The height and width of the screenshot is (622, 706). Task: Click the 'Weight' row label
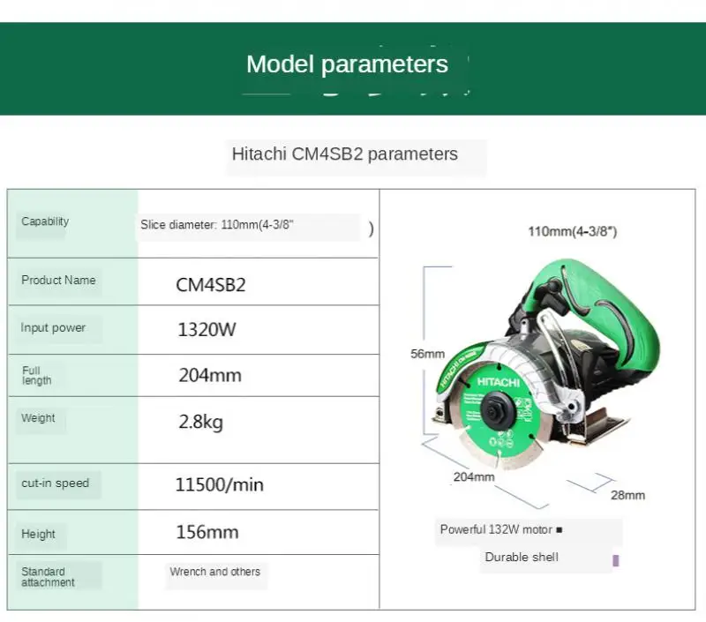[38, 417]
